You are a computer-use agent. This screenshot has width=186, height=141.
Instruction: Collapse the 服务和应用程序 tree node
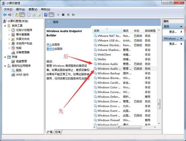click(x=5, y=66)
